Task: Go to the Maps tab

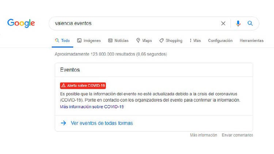Action: 144,41
